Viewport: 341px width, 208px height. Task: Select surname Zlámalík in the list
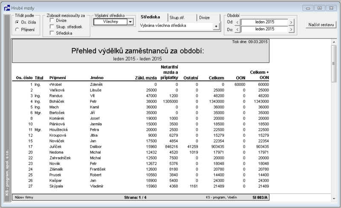pos(56,169)
